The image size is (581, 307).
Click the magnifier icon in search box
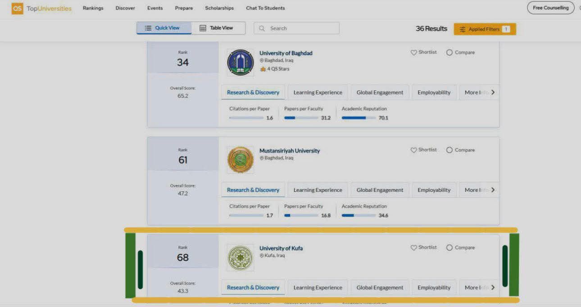[262, 28]
